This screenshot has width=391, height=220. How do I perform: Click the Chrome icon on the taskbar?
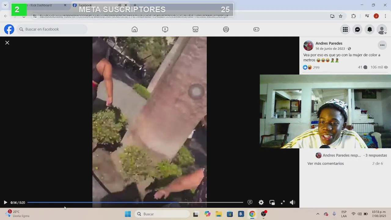coord(252,214)
